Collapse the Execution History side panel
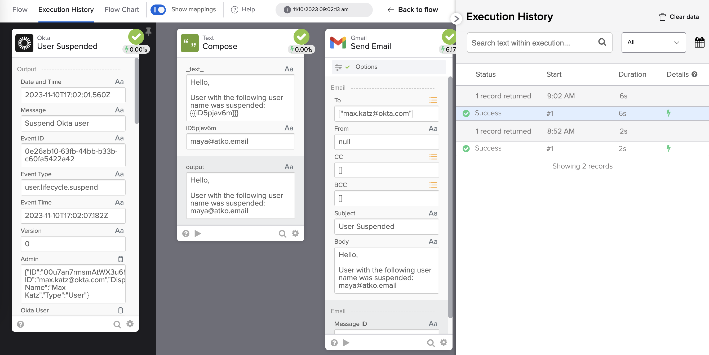 (x=456, y=19)
